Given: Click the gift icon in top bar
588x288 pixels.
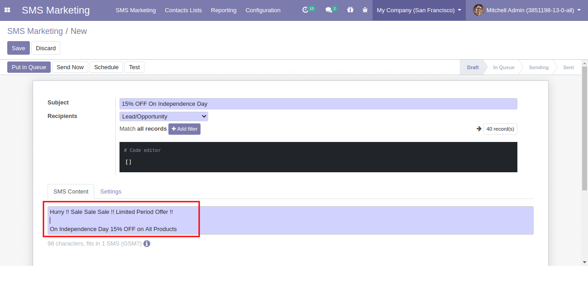Looking at the screenshot, I should click(350, 9).
